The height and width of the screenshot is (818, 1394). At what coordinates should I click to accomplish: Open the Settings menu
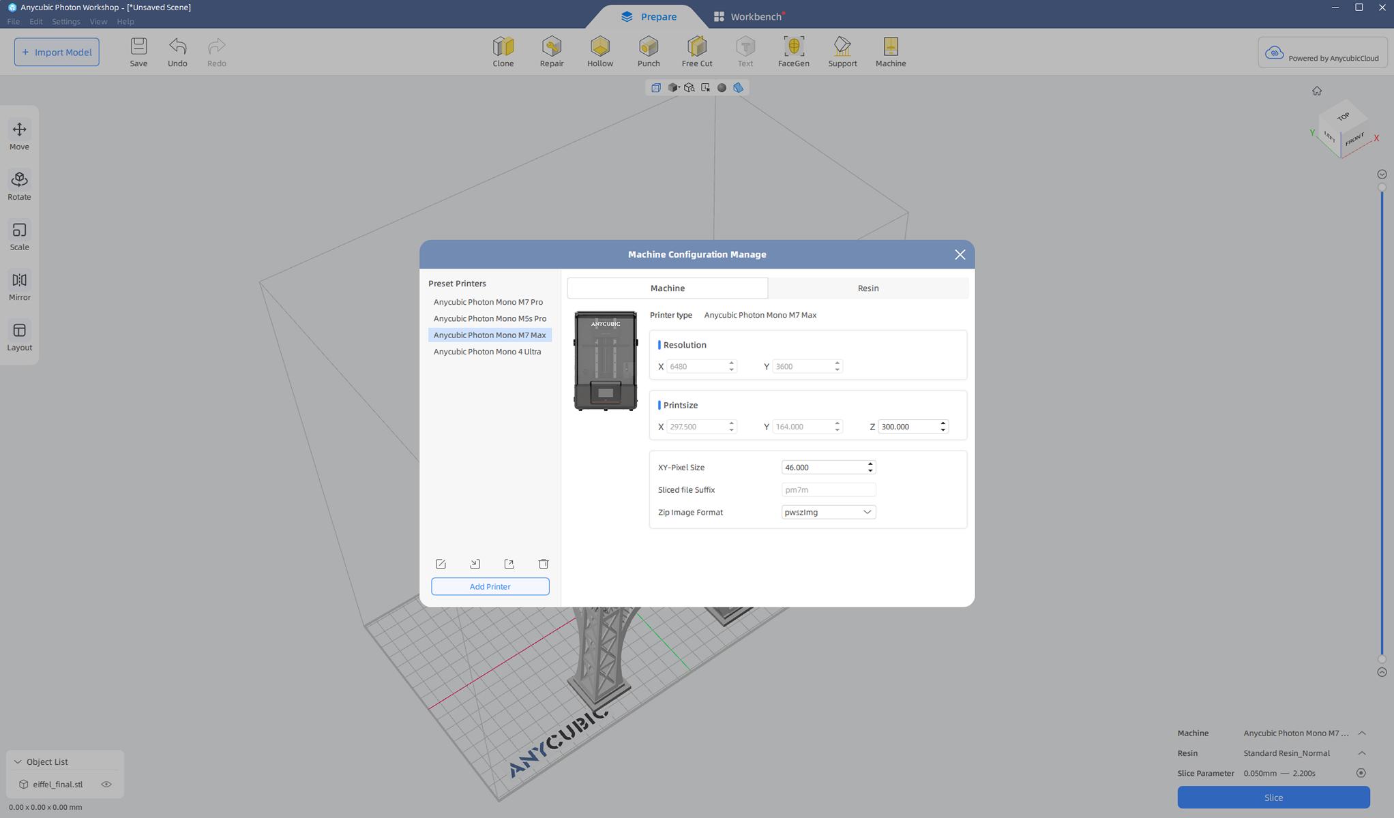click(x=65, y=21)
